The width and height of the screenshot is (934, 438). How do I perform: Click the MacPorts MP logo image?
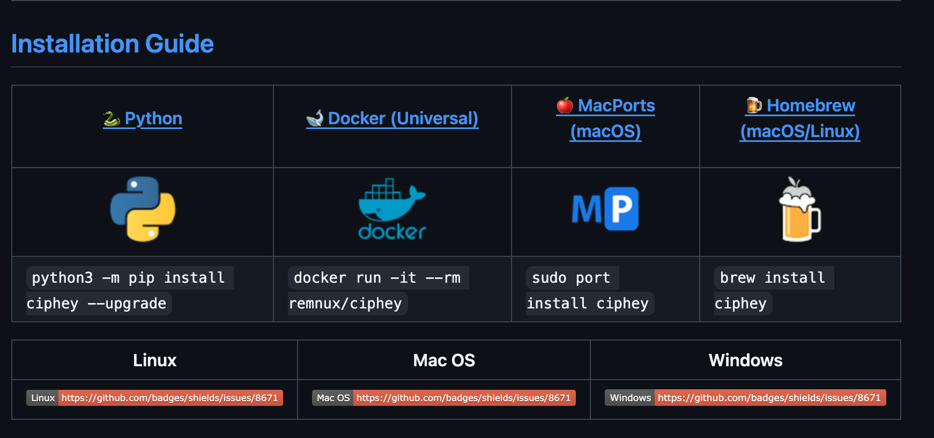[x=605, y=209]
